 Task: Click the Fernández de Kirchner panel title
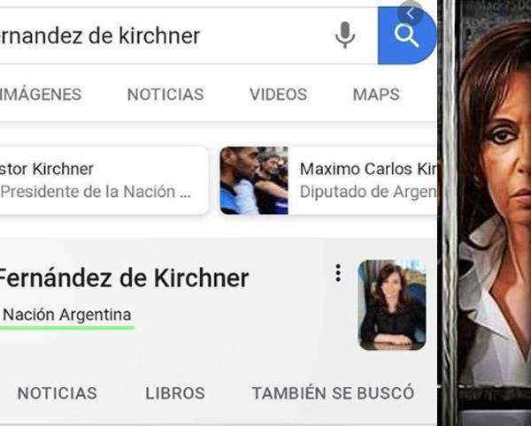124,278
